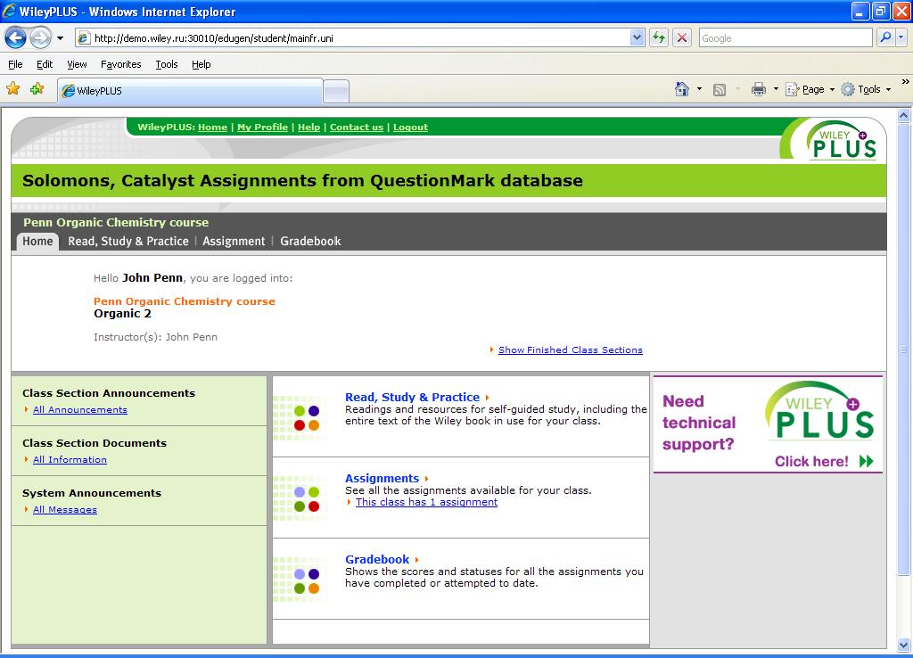Open the File menu
Screen dimensions: 913x658
point(16,64)
